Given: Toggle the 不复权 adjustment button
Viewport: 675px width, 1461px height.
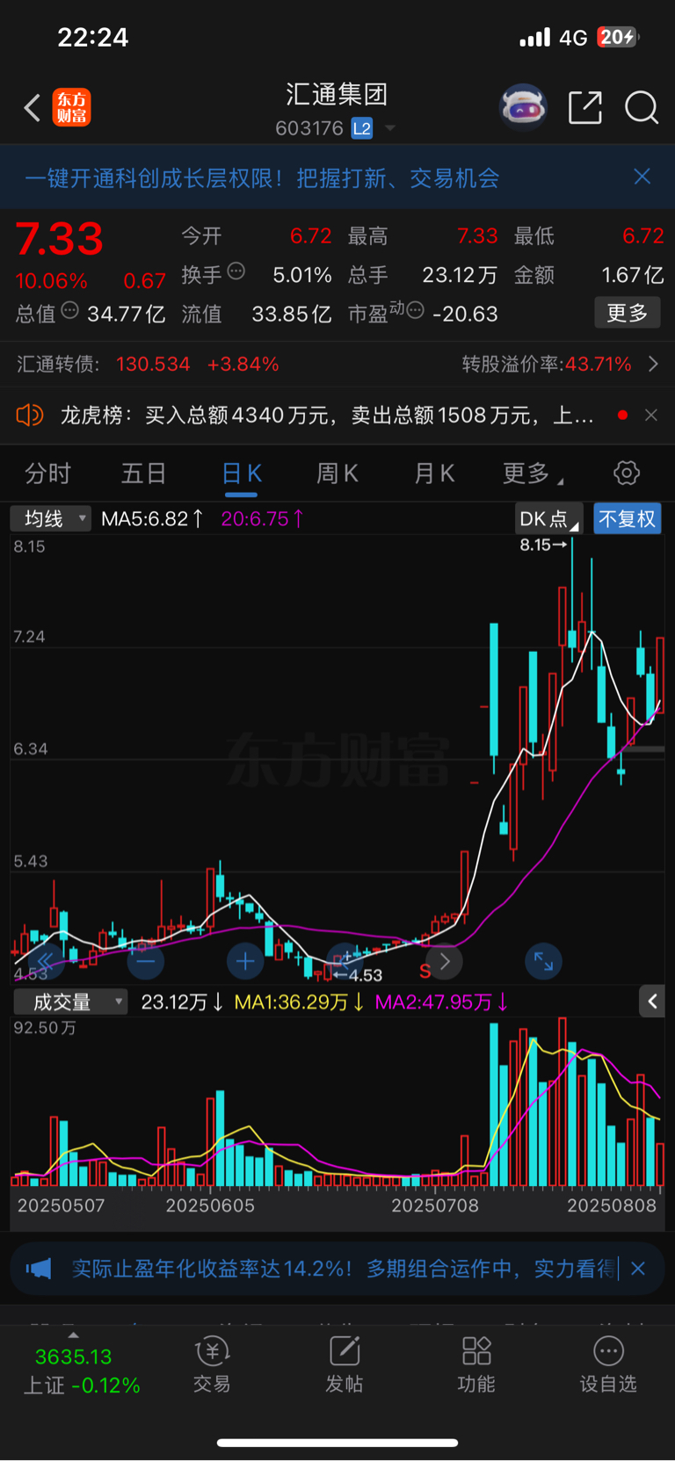Looking at the screenshot, I should (x=628, y=518).
